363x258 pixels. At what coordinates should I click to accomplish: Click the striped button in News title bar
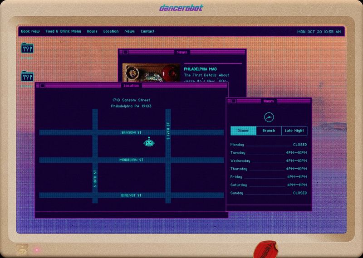[x=121, y=52]
